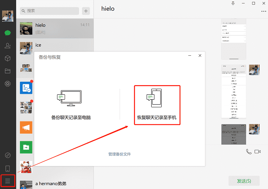This screenshot has height=189, width=268.
Task: Open the three-dots chat info menu
Action: pyautogui.click(x=263, y=11)
